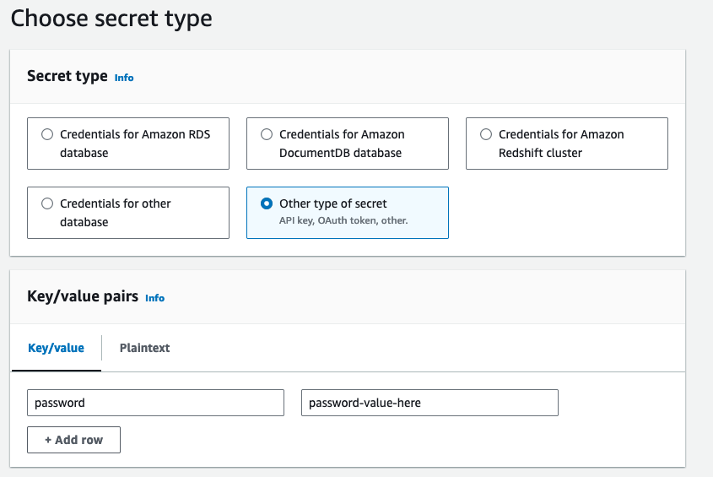Click 'API key, OAuth token, other.' description
Image resolution: width=713 pixels, height=477 pixels.
pos(343,220)
